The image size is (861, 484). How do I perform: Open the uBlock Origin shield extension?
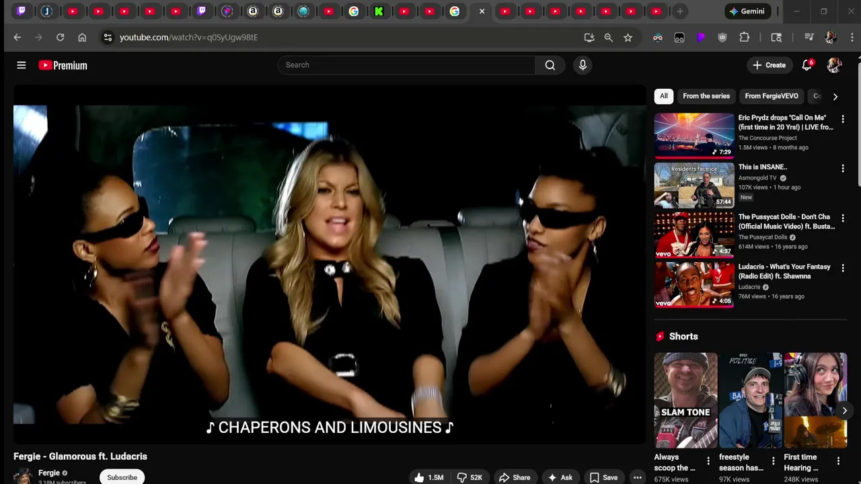[x=722, y=38]
